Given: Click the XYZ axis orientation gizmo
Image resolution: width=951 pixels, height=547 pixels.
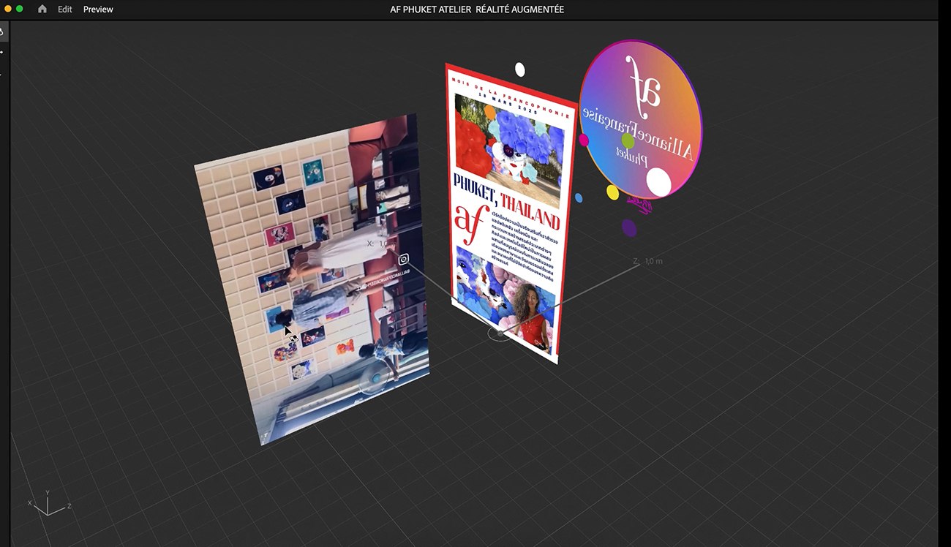Looking at the screenshot, I should click(x=48, y=503).
